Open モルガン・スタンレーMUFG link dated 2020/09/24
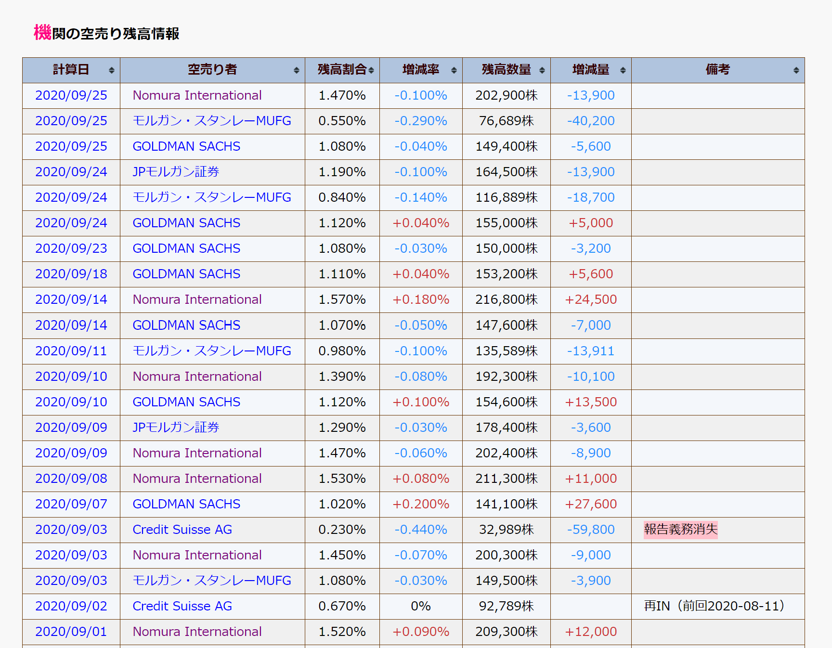Viewport: 832px width, 648px height. (x=212, y=197)
